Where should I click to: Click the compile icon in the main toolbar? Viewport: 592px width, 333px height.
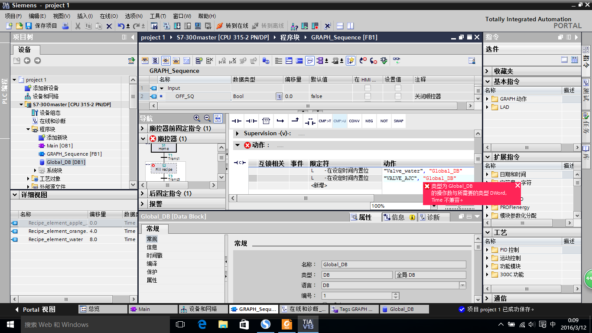point(166,26)
